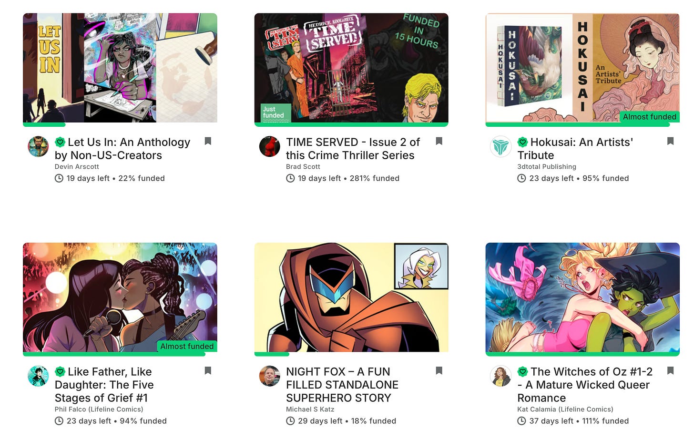694x440 pixels.
Task: Open Kat Calamia's creator avatar
Action: (x=500, y=376)
